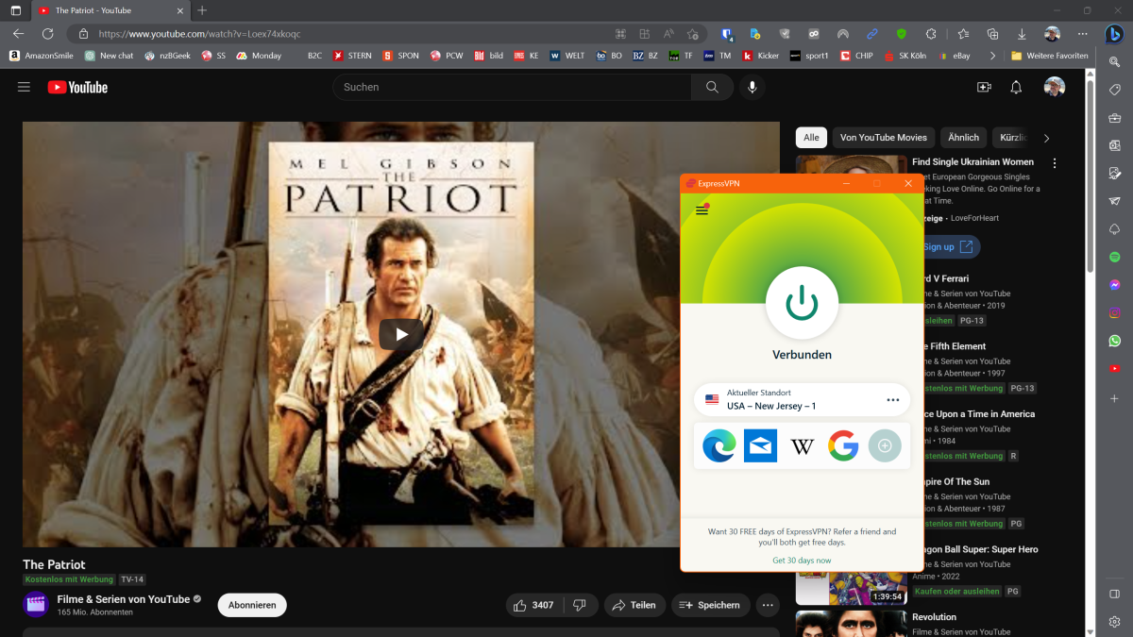1133x637 pixels.
Task: Open the Kicker bookmark
Action: click(x=761, y=56)
